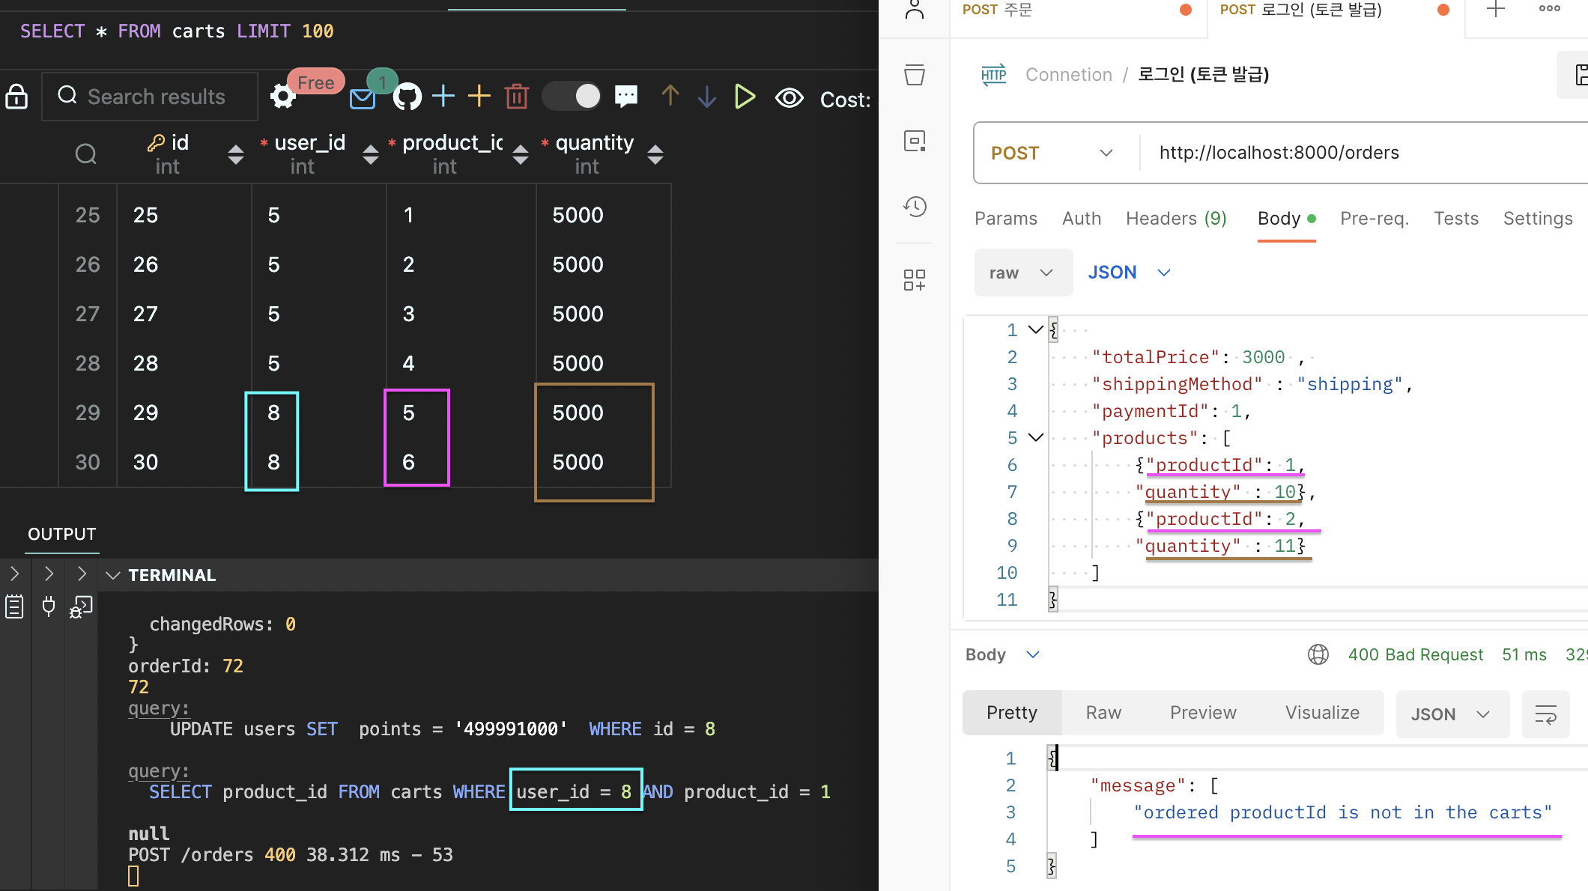Open the raw body type dropdown
Screen dimensions: 1588x891
click(1022, 273)
